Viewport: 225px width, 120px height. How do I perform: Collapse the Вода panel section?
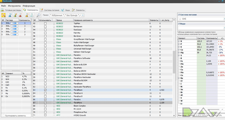tap(179, 24)
